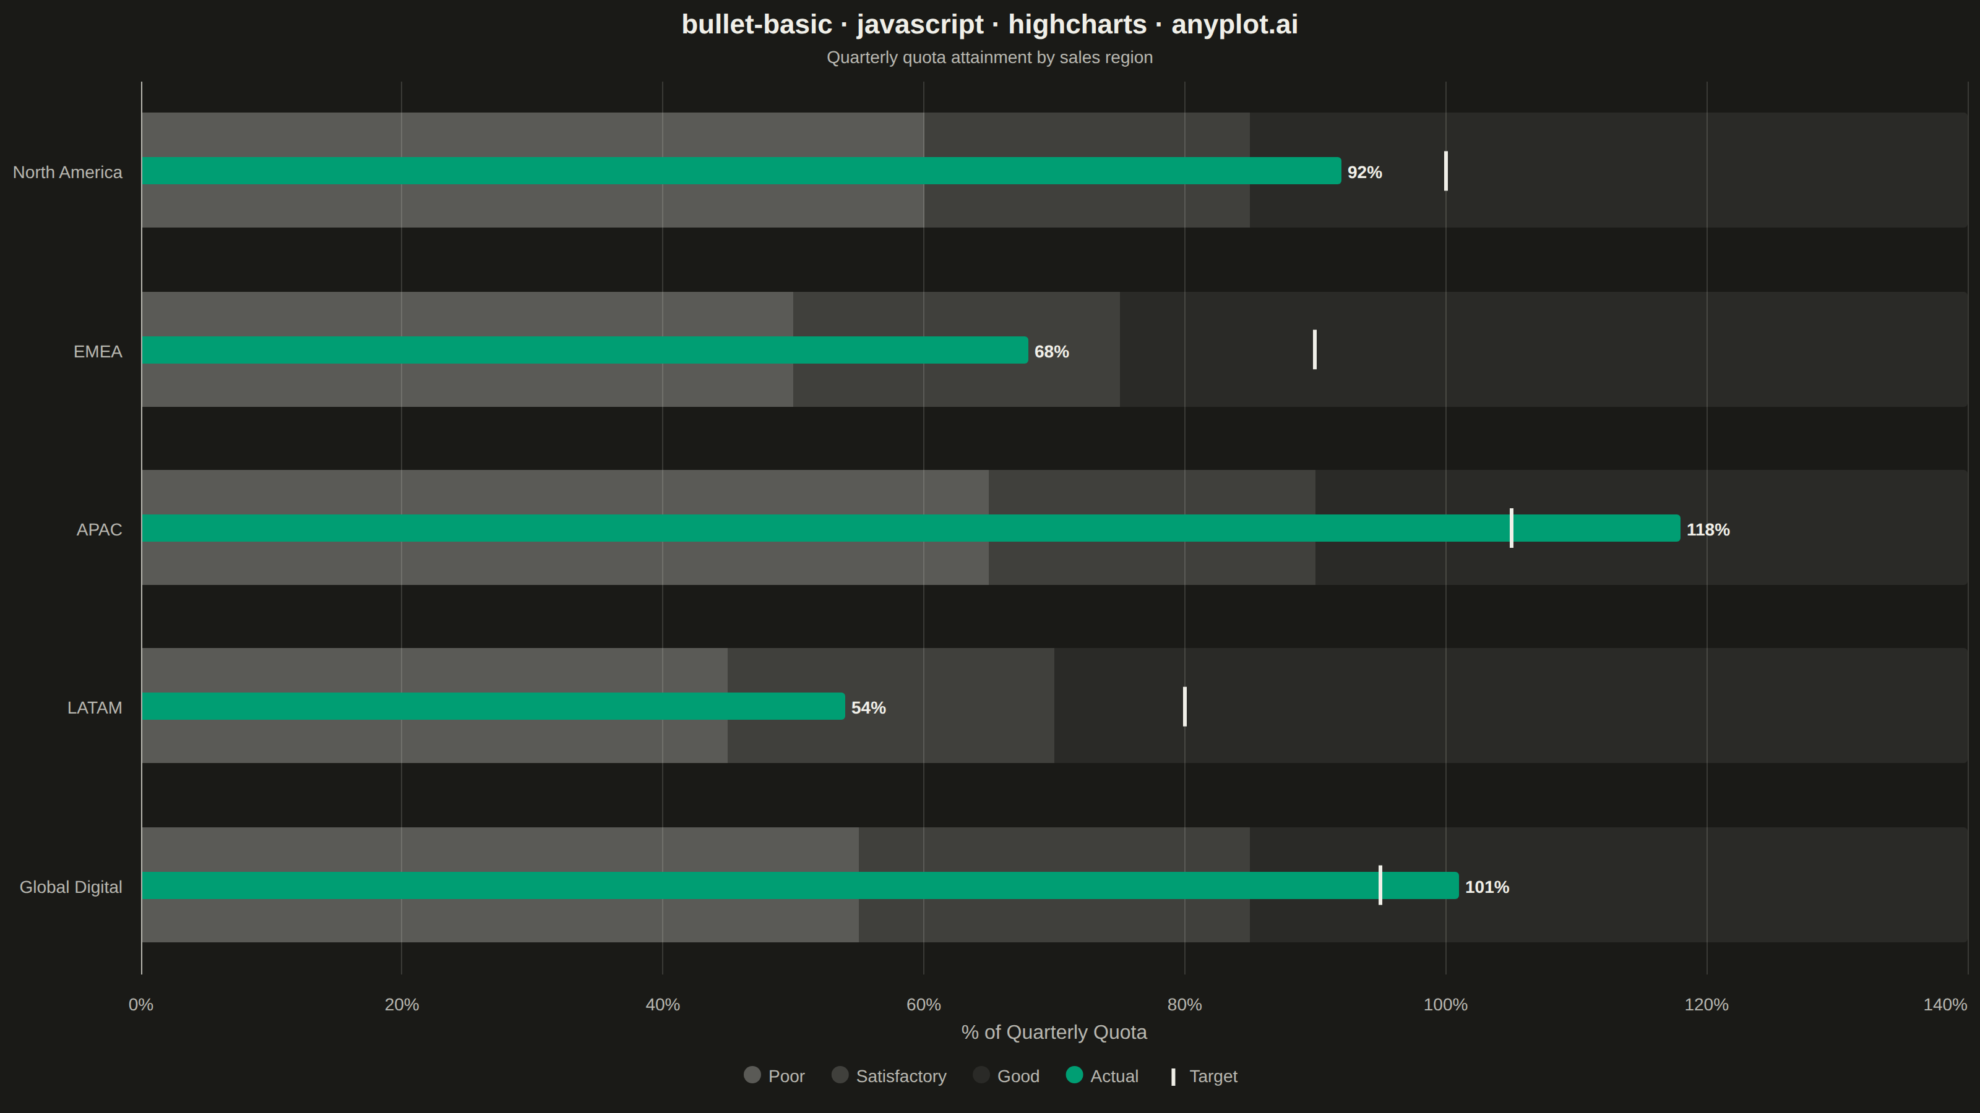
Task: Click the Quarterly quota attainment subtitle
Action: (x=990, y=58)
